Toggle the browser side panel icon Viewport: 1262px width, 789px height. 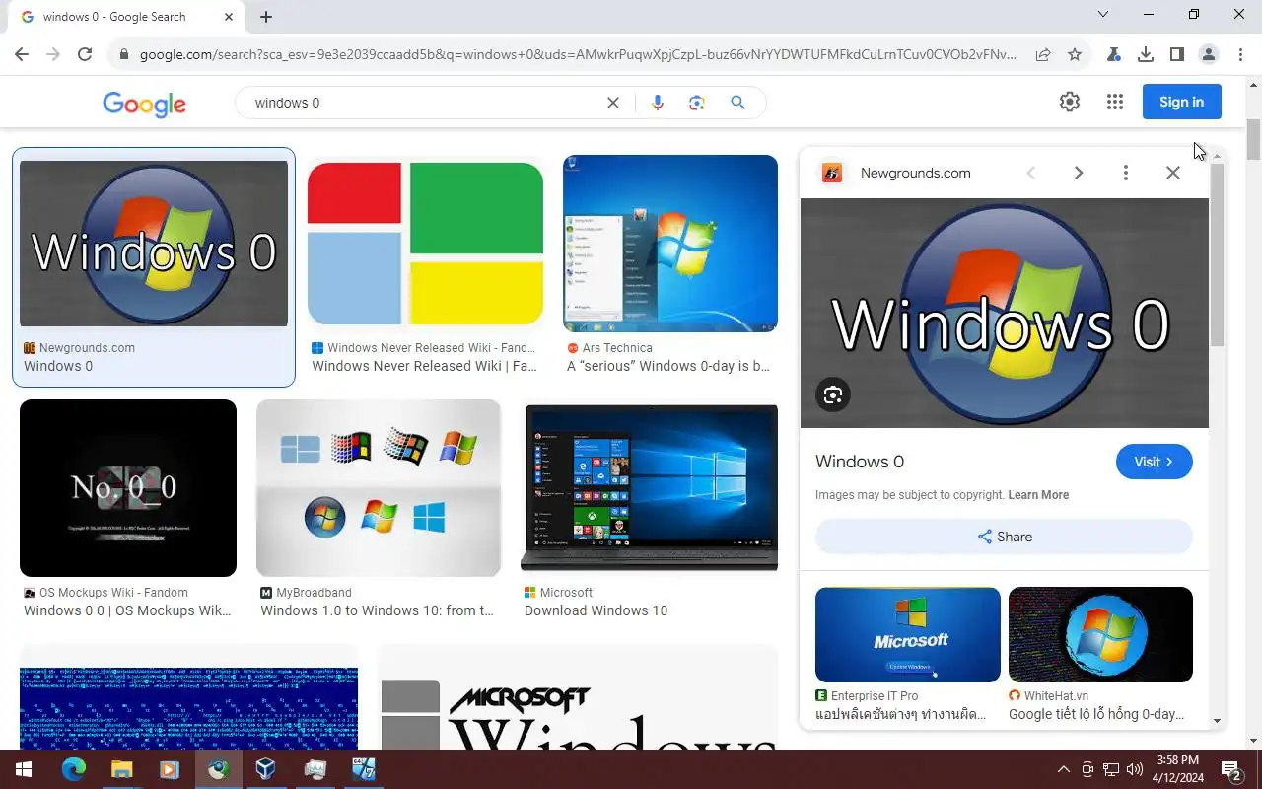tap(1177, 55)
